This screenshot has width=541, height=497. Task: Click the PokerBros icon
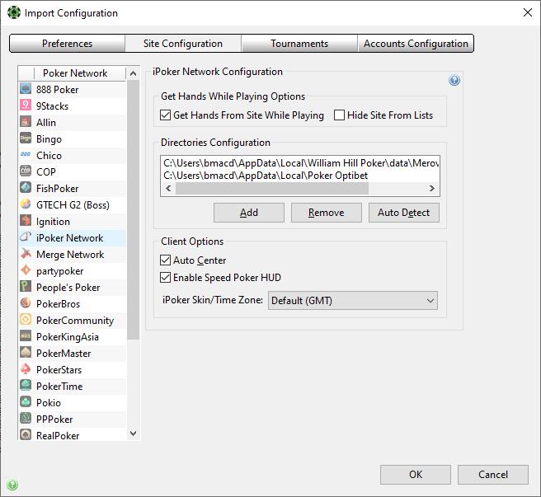26,303
